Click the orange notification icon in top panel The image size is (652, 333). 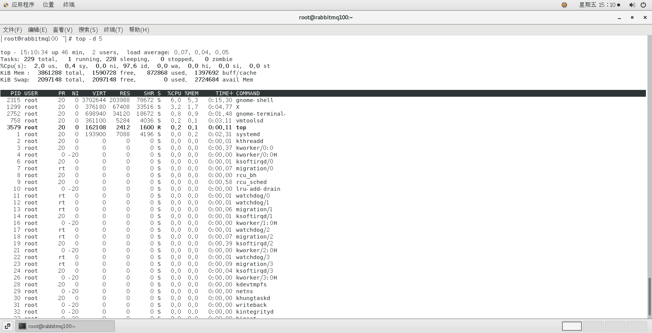(x=564, y=5)
